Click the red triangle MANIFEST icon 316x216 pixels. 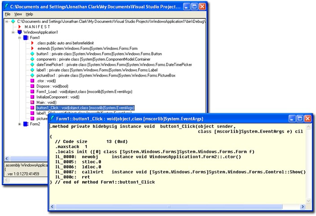pos(20,26)
